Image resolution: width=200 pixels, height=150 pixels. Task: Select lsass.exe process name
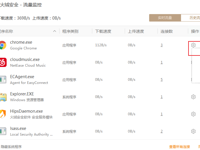[18, 128]
